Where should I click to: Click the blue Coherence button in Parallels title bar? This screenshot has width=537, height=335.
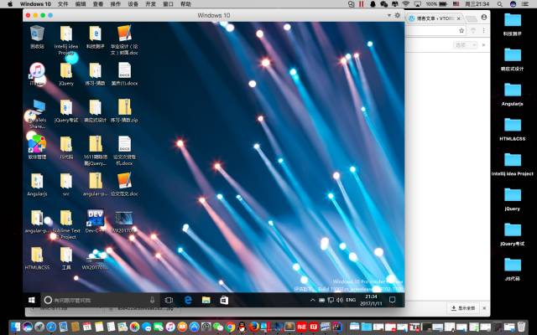50,15
